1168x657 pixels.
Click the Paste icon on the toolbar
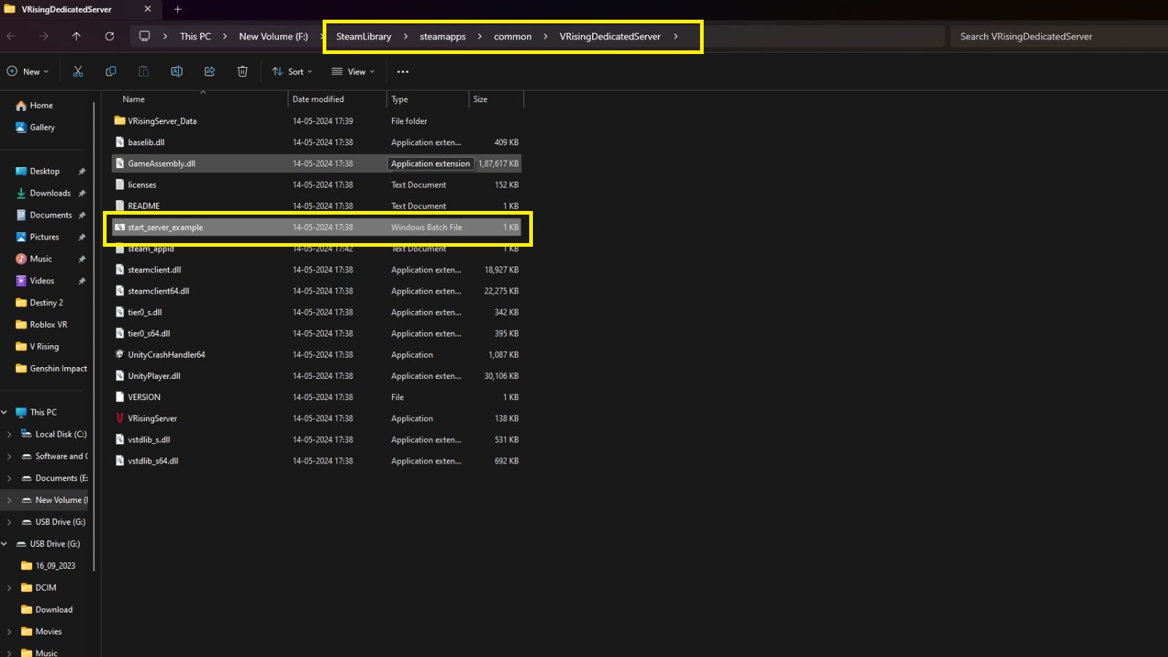143,71
